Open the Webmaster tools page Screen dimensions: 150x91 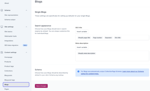point(10,36)
